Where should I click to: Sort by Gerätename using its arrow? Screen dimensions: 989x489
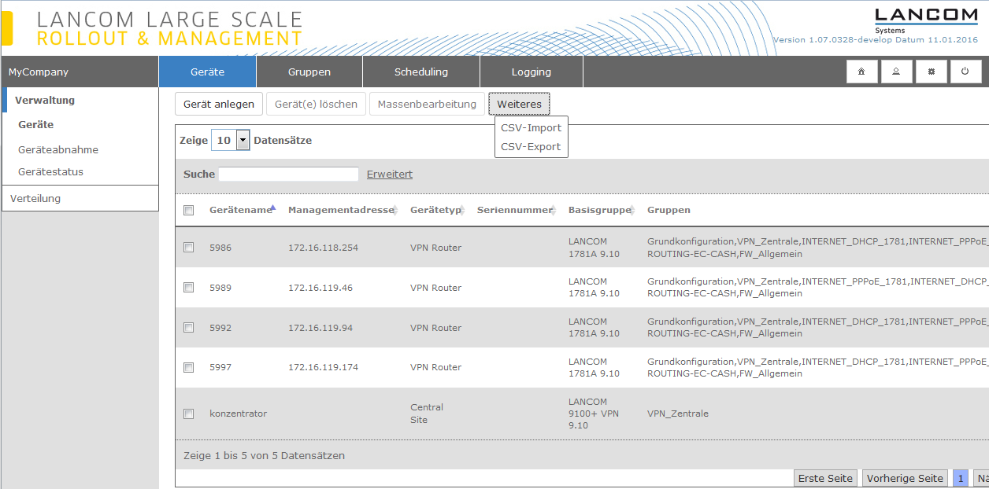coord(272,208)
